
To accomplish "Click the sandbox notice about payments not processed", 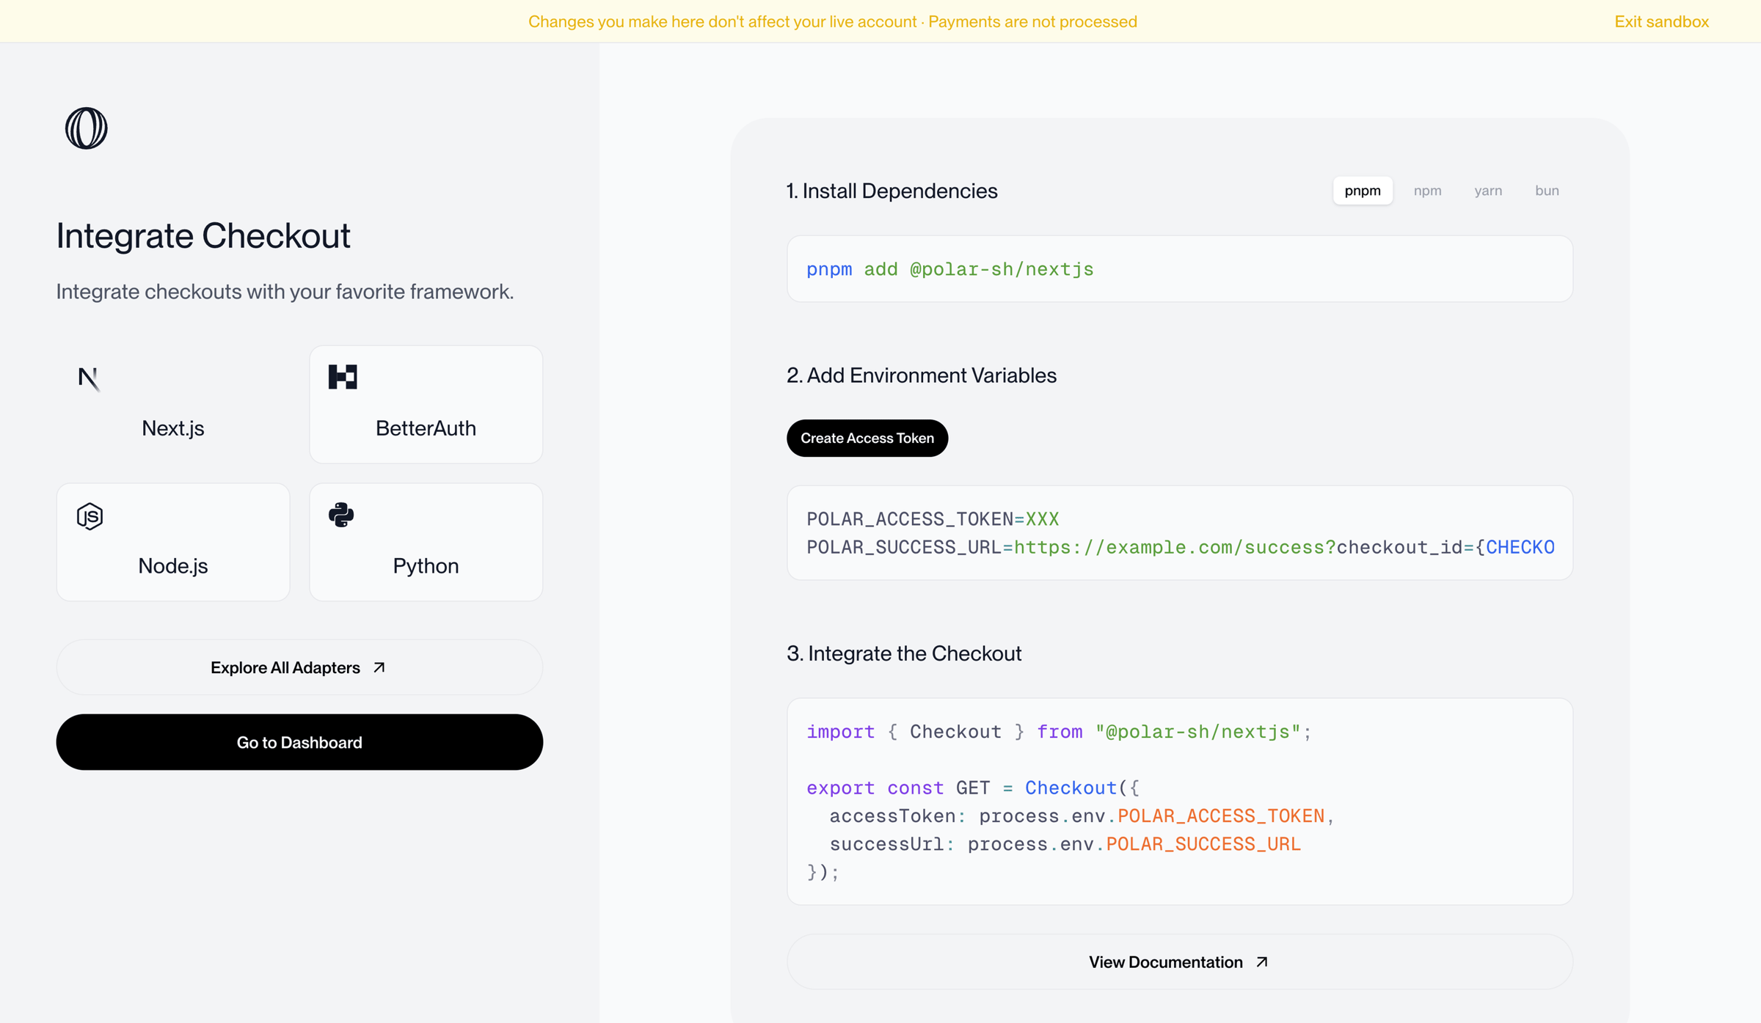I will pyautogui.click(x=833, y=21).
